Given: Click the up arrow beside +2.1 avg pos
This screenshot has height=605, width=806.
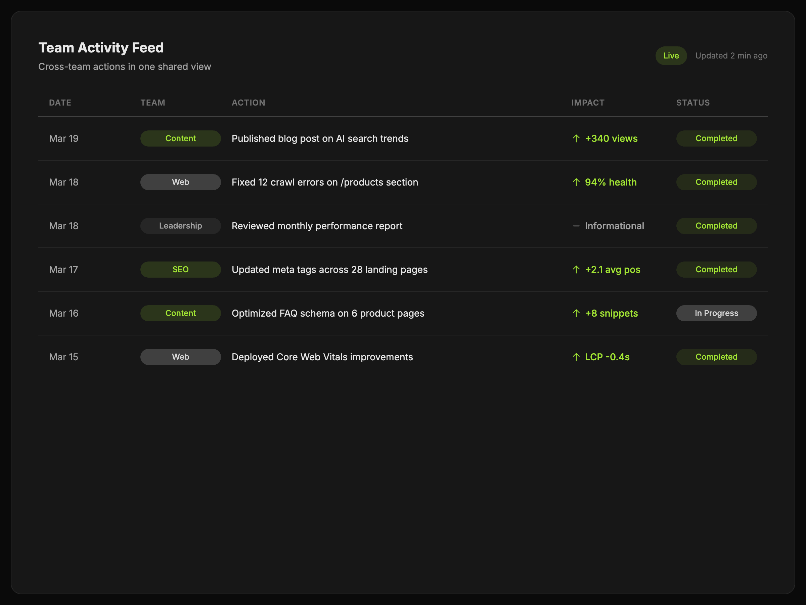Looking at the screenshot, I should point(576,270).
